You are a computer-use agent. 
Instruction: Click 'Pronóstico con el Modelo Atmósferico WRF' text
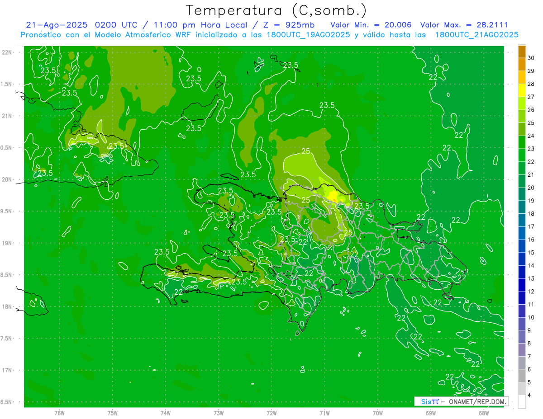click(x=106, y=35)
